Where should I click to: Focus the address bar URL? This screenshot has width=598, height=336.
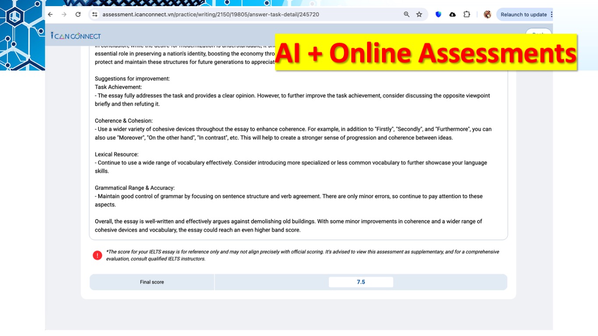[x=210, y=14]
